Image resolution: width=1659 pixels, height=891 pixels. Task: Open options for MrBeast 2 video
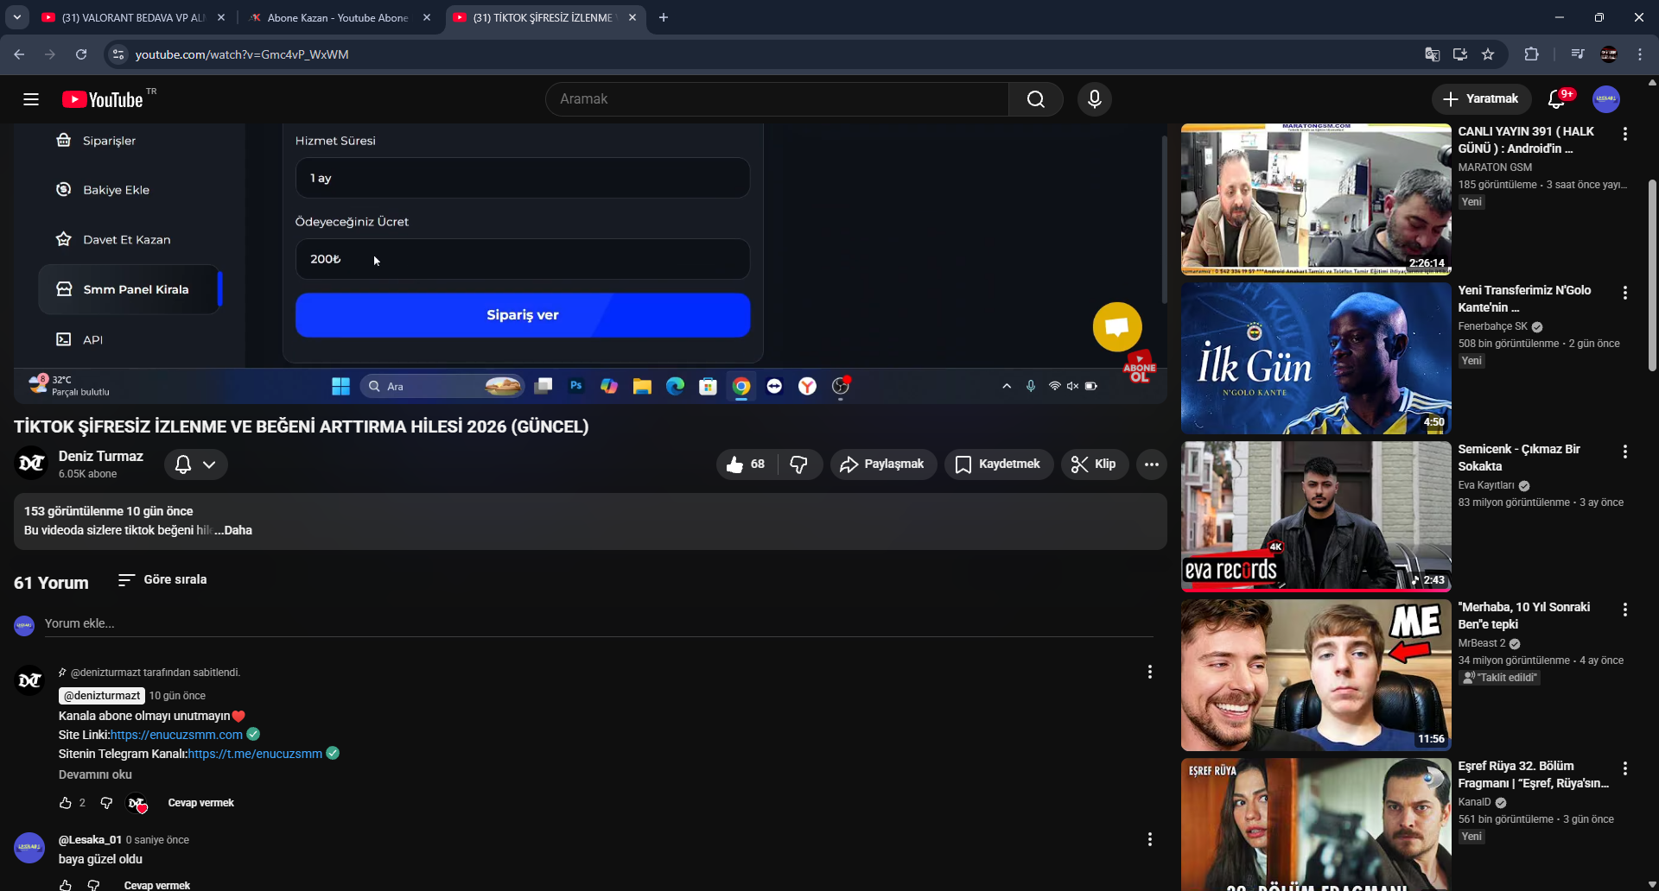pyautogui.click(x=1625, y=610)
